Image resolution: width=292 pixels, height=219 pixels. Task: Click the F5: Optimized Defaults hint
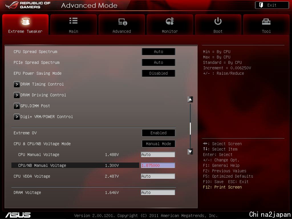[x=228, y=176]
